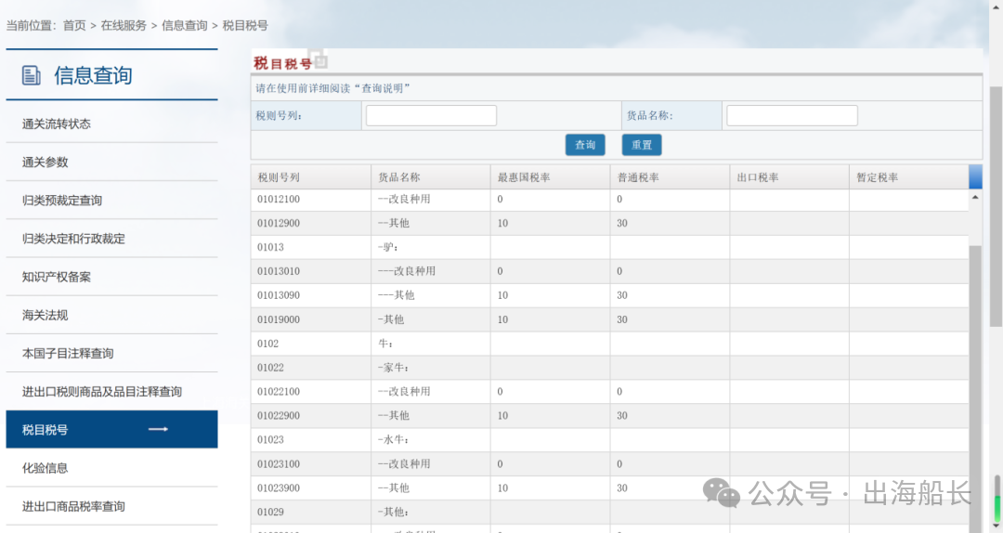Click the red 税目税号 panel title
Viewport: 1003px width, 533px height.
(x=282, y=63)
